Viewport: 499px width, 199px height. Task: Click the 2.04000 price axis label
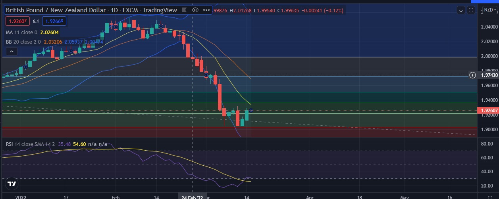(x=489, y=27)
